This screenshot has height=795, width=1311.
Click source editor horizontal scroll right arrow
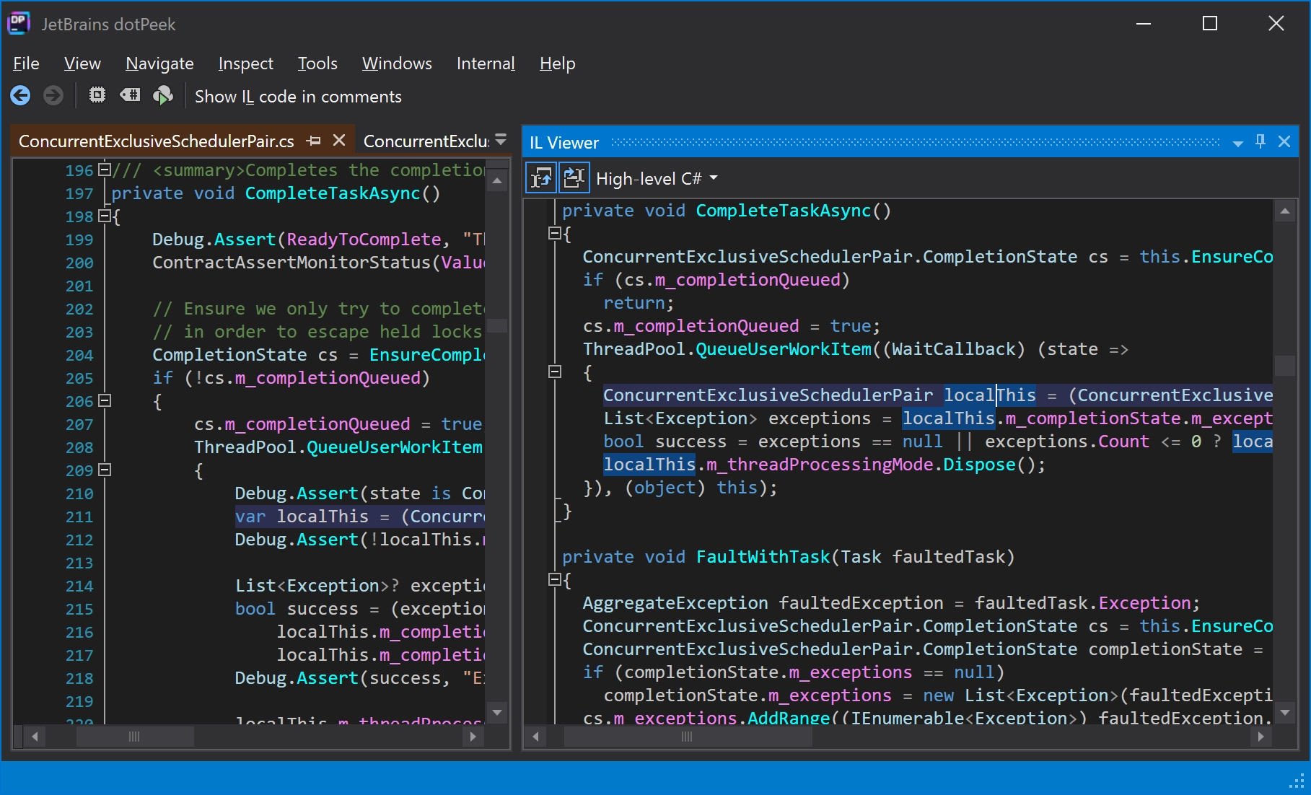pos(473,737)
